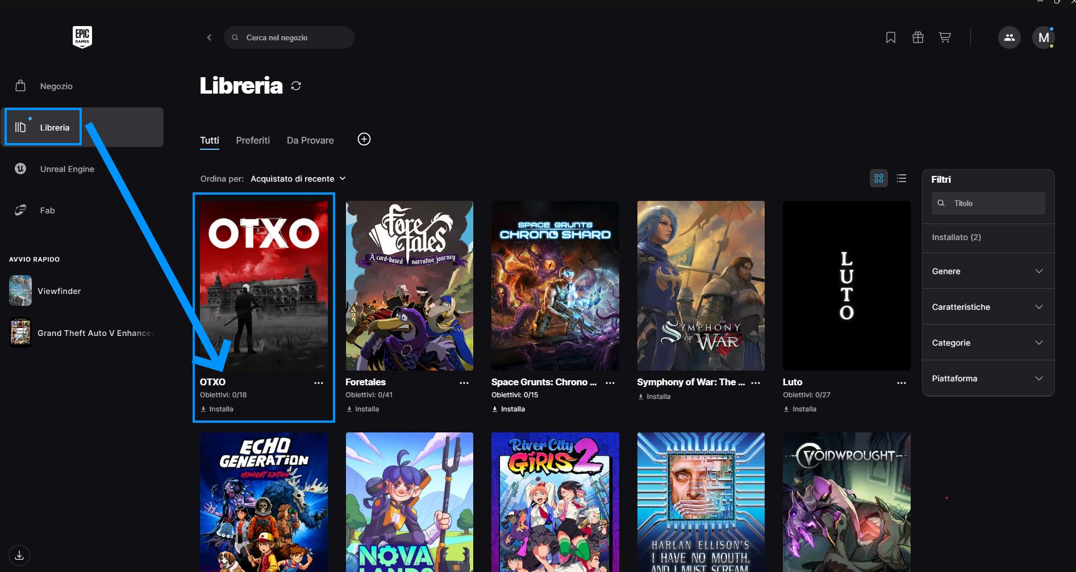The width and height of the screenshot is (1076, 572).
Task: Open the Nova Lands cover
Action: pos(410,502)
